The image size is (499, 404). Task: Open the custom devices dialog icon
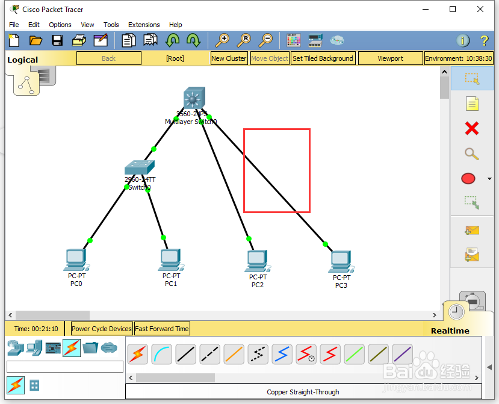tap(315, 40)
